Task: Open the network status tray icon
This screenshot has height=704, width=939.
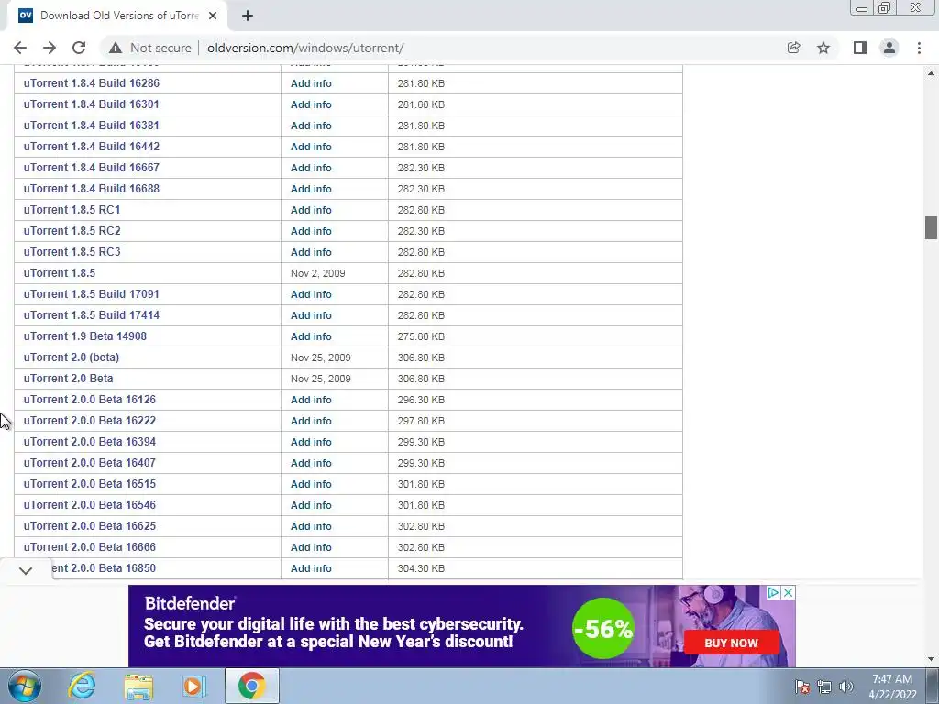Action: pyautogui.click(x=824, y=687)
